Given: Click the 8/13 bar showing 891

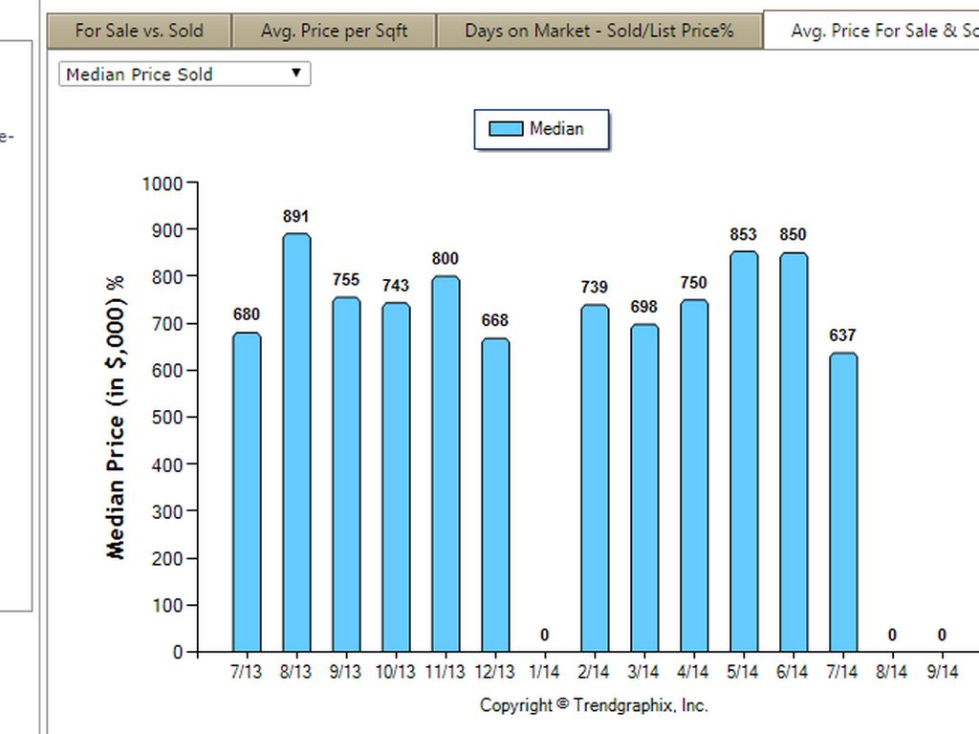Looking at the screenshot, I should 296,442.
